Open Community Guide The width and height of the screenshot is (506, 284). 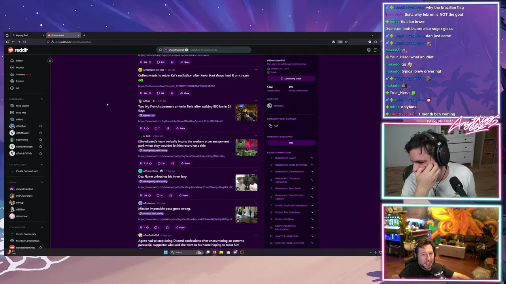[x=291, y=78]
